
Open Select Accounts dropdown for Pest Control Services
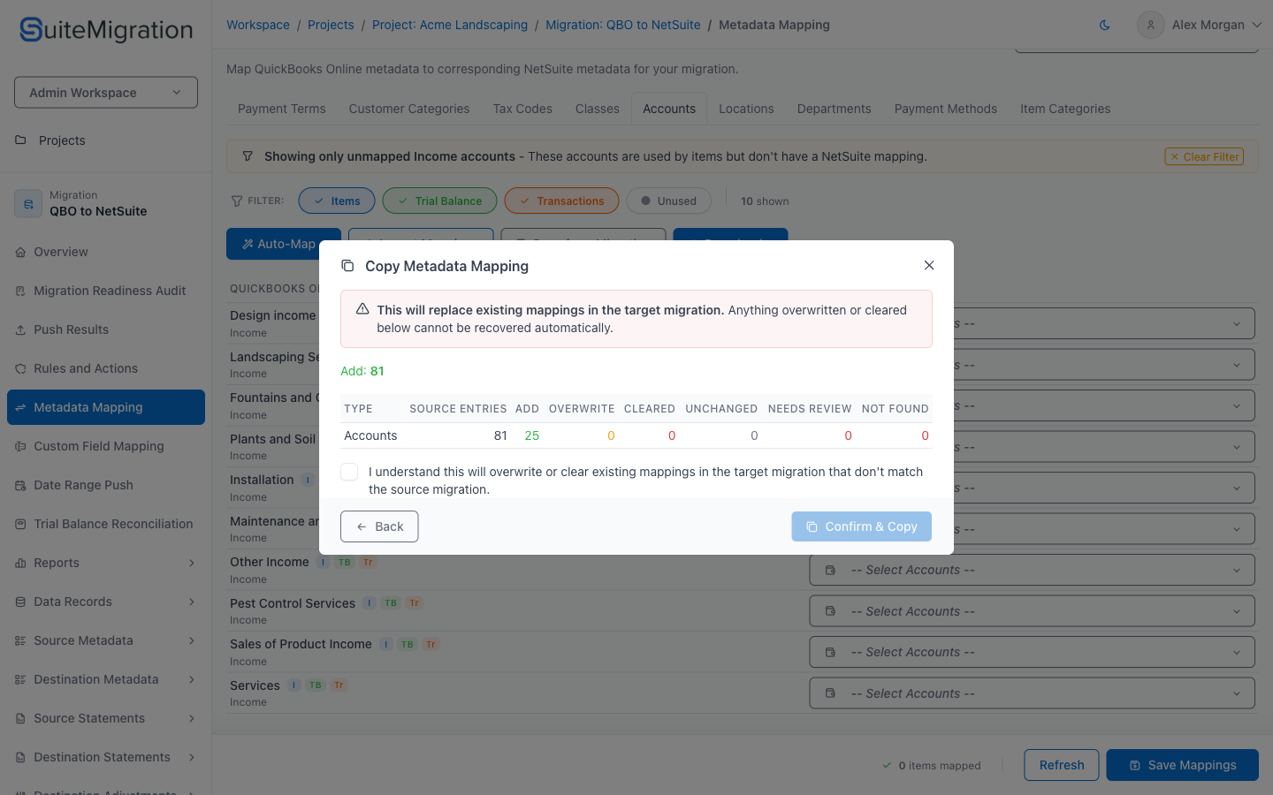pyautogui.click(x=1032, y=611)
